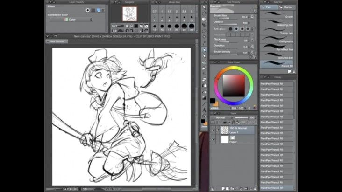Open the layer blending mode Normal dropdown
Viewport: 342px width, 192px height.
click(222, 117)
